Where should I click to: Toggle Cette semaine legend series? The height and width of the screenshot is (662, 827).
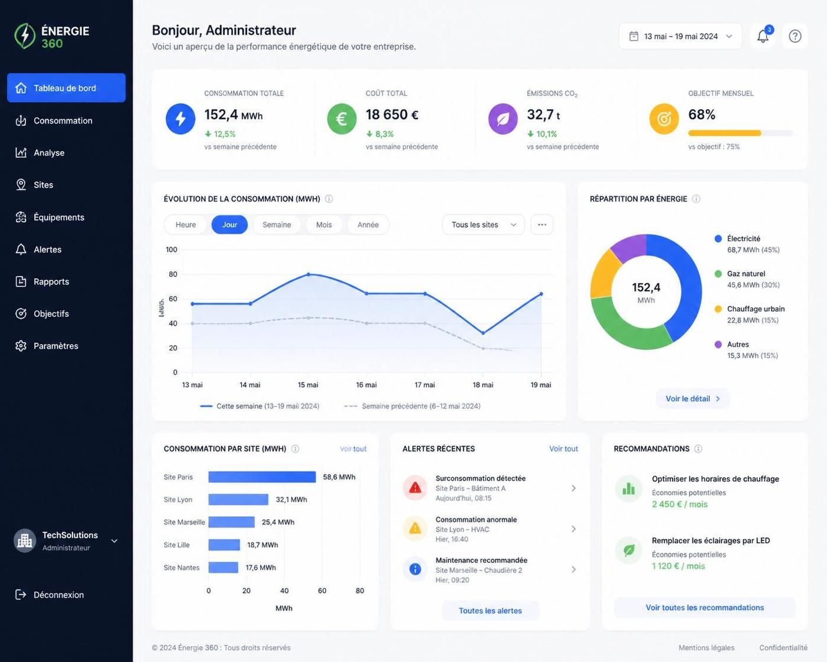click(260, 406)
